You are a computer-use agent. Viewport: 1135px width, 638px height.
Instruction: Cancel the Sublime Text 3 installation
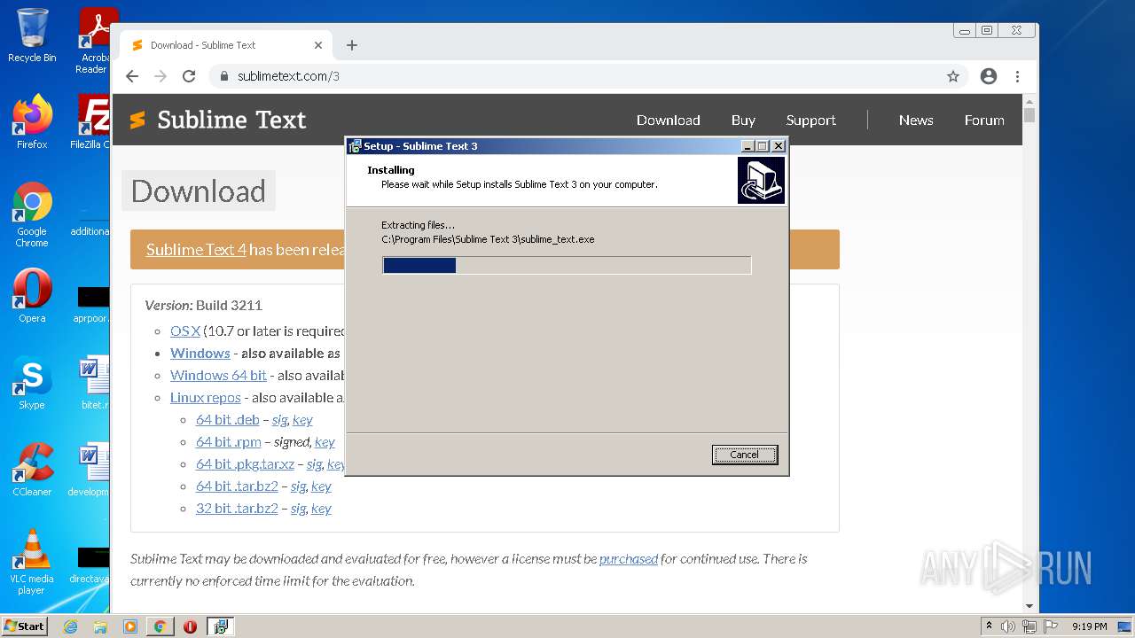tap(745, 455)
